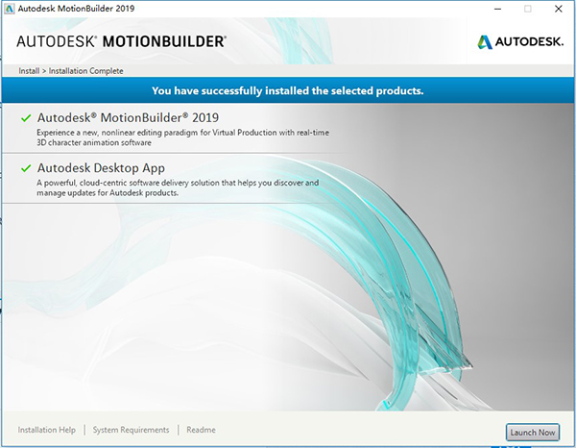Click the Autodesk logo in the header
The image size is (576, 448).
518,41
